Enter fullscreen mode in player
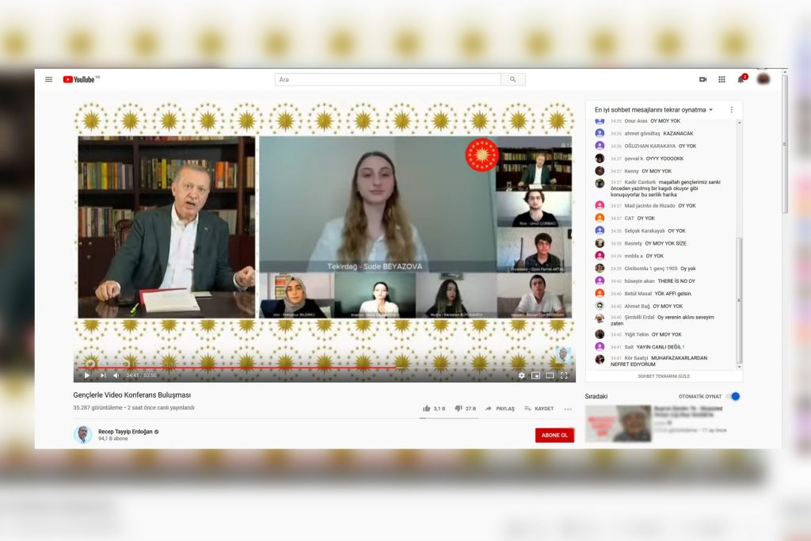Screen dimensions: 811x541 pos(564,375)
